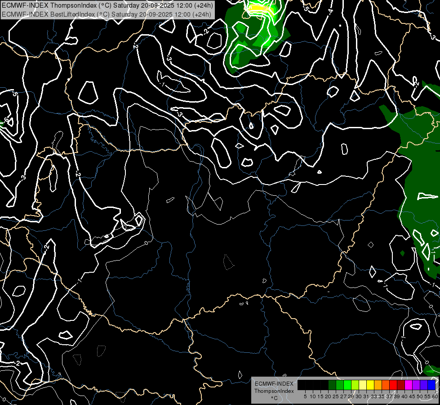
Task: Select the dark red 39–40 legend swatch
Action: (x=401, y=385)
